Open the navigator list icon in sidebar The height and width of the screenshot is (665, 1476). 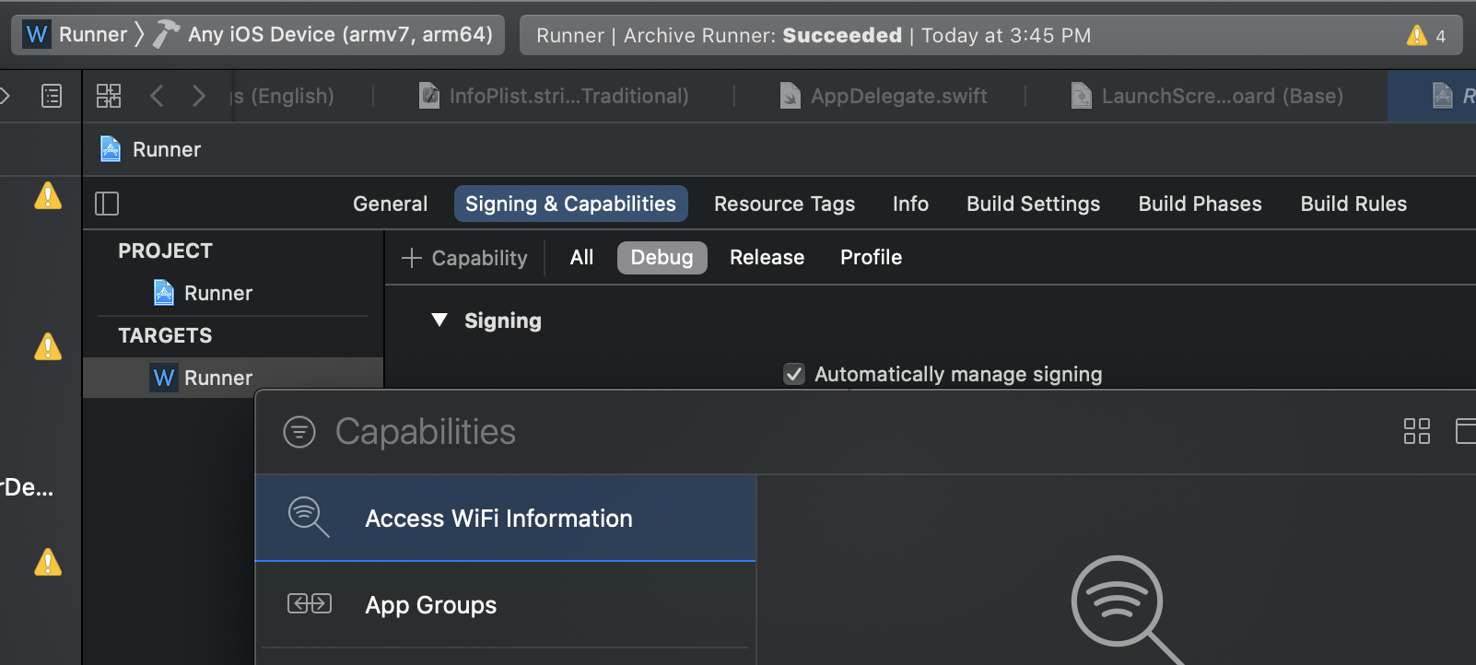(x=52, y=96)
